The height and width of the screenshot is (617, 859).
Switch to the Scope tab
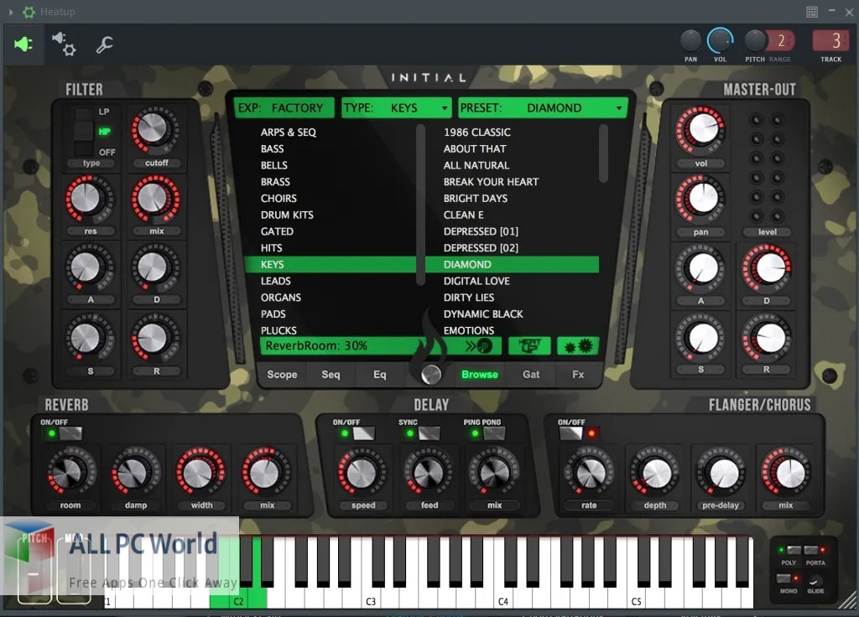tap(282, 375)
